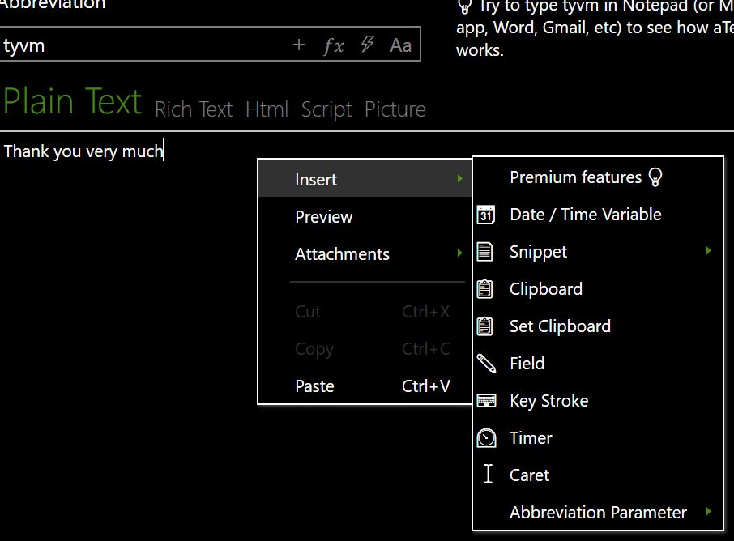Image resolution: width=734 pixels, height=541 pixels.
Task: Switch to the Rich Text tab
Action: (x=194, y=109)
